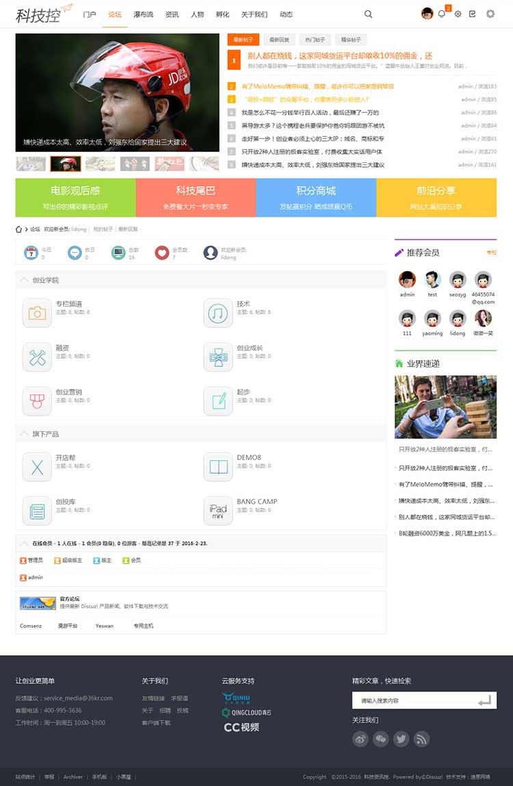
Task: Click the RSS feed icon in footer
Action: coord(421,739)
